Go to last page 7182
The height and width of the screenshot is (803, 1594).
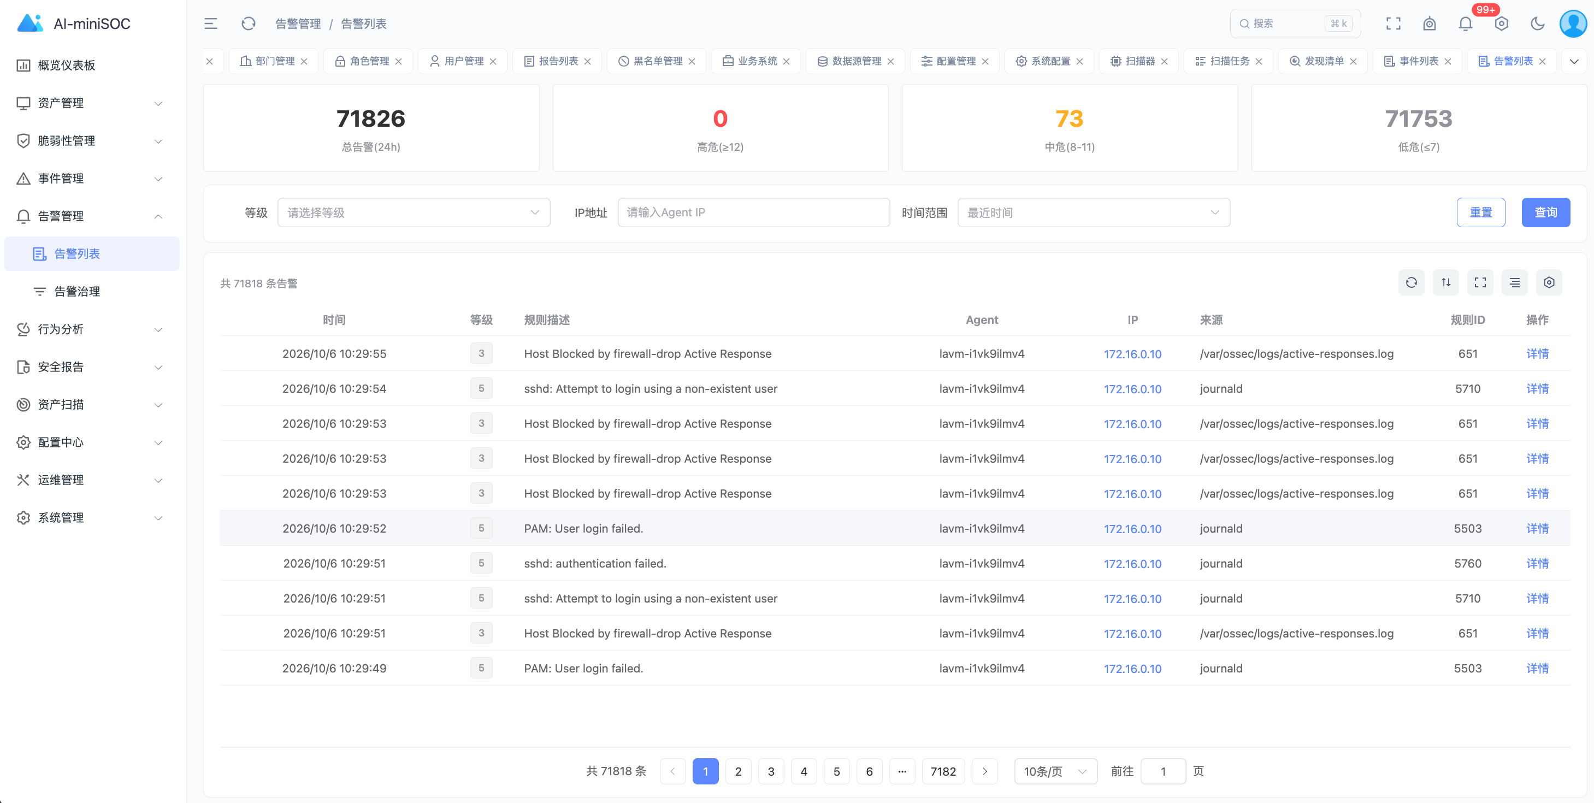[943, 771]
